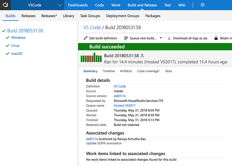Image resolution: width=232 pixels, height=166 pixels.
Task: Switch to the Releases tab
Action: (x=28, y=16)
